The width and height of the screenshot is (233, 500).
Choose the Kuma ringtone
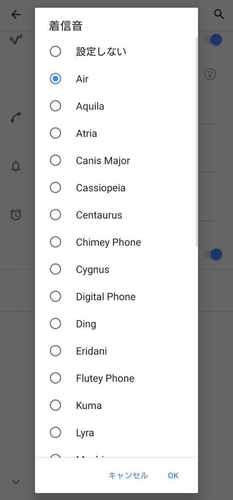[x=56, y=405]
